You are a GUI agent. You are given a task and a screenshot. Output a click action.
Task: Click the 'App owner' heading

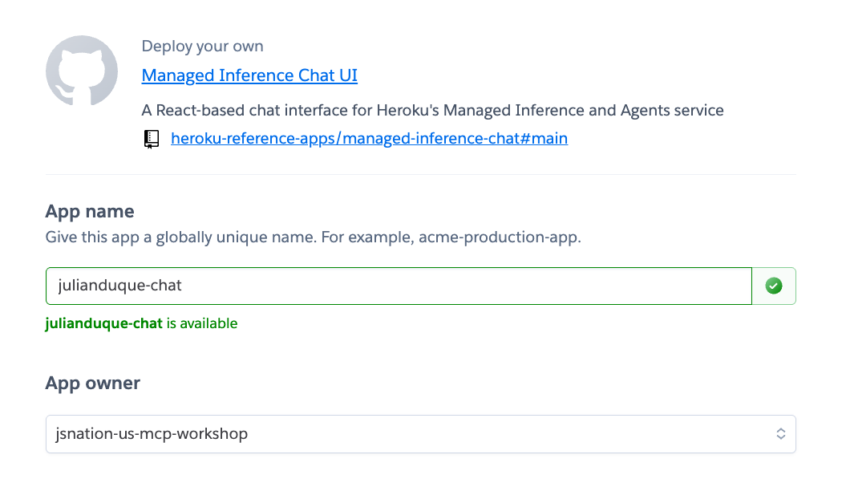coord(92,384)
